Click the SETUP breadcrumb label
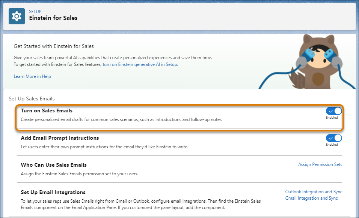Screen dimensions: 359x218 [35, 11]
